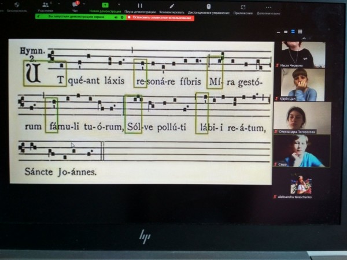Viewport: 347px width, 260px height.
Task: Select Олександра Погорєлова video thumbnail
Action: 302,118
